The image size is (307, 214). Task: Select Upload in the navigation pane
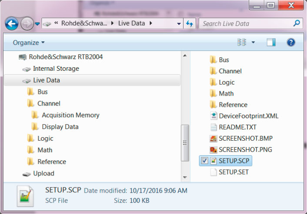click(x=43, y=173)
